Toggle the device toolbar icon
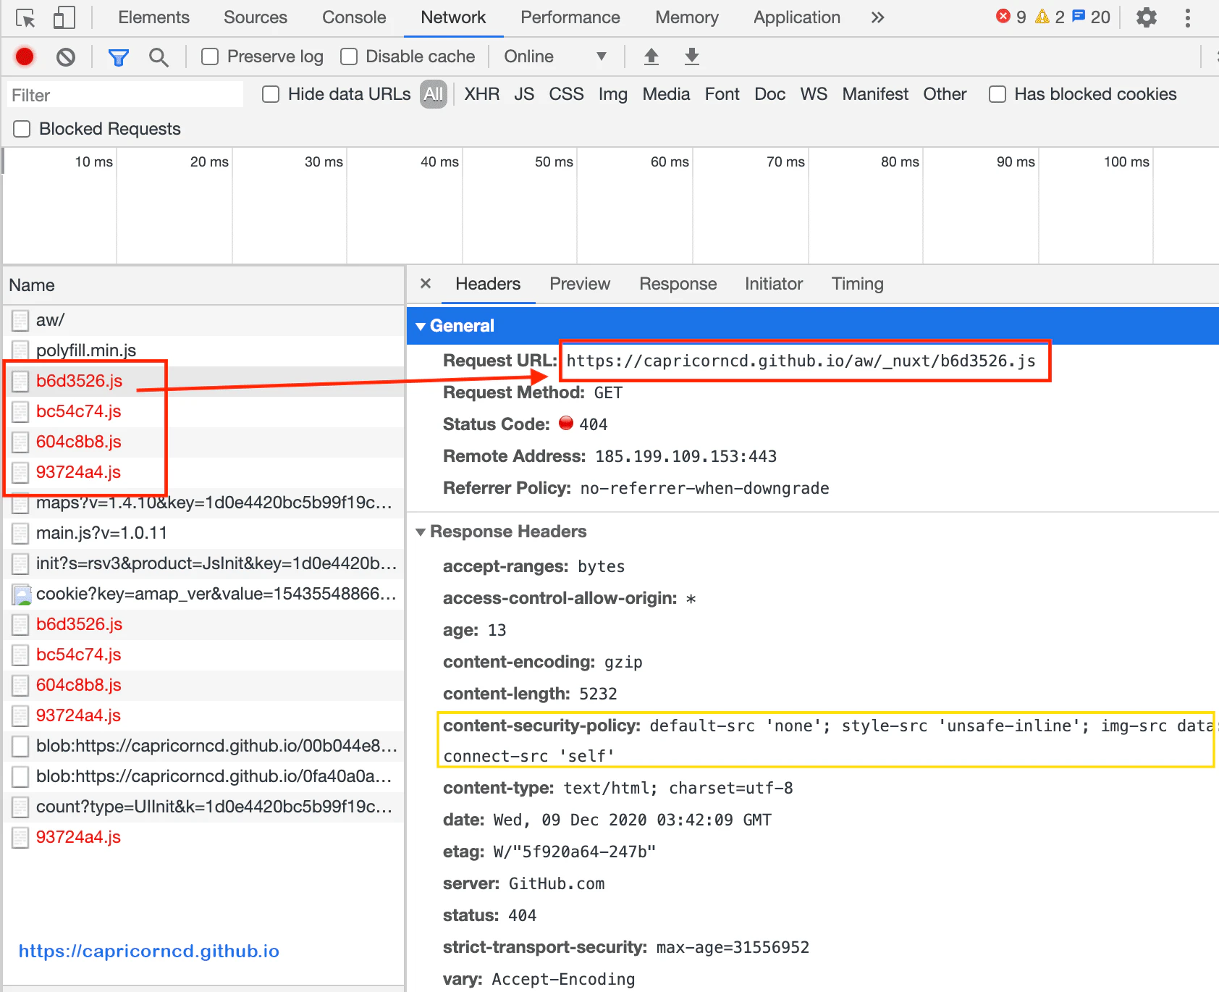The width and height of the screenshot is (1219, 992). [64, 18]
